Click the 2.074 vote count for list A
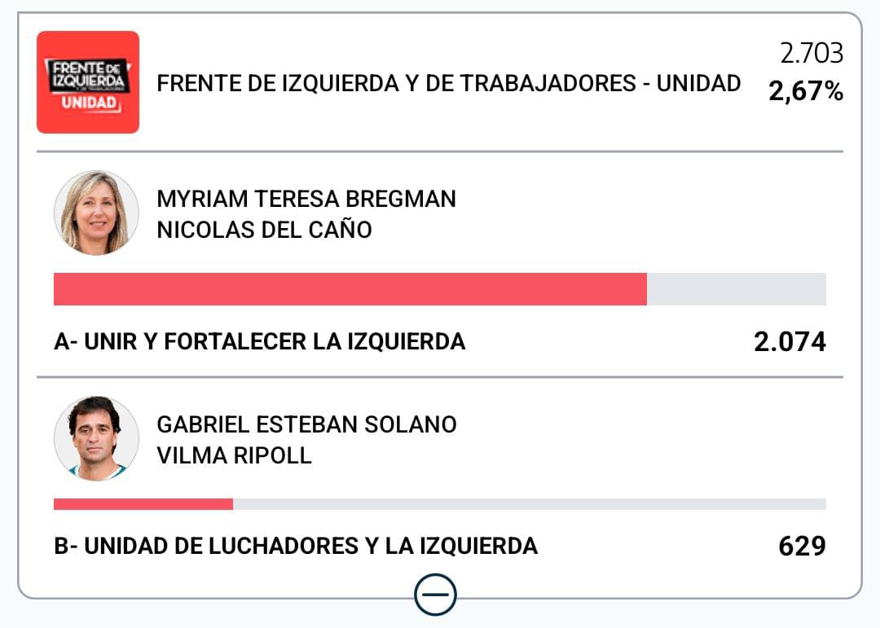The width and height of the screenshot is (880, 628). pos(790,342)
